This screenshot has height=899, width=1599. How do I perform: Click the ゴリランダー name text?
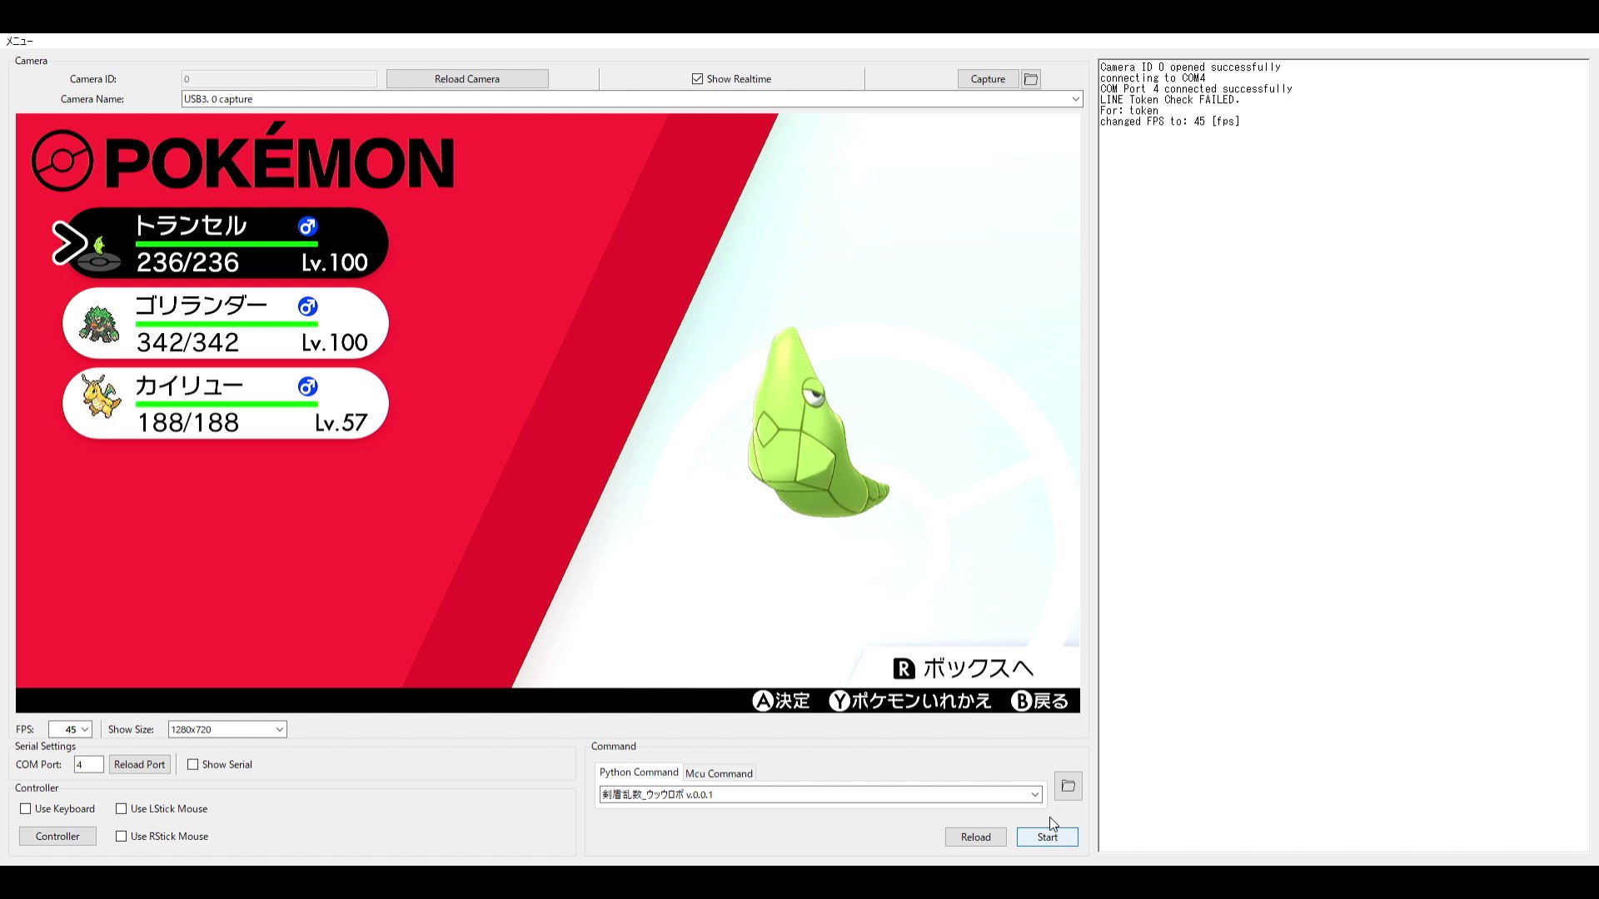tap(202, 305)
